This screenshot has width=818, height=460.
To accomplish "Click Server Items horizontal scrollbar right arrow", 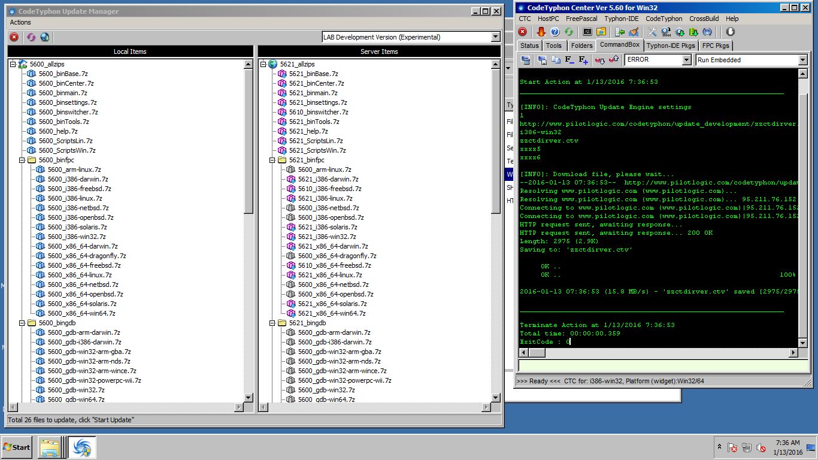I will coord(487,407).
